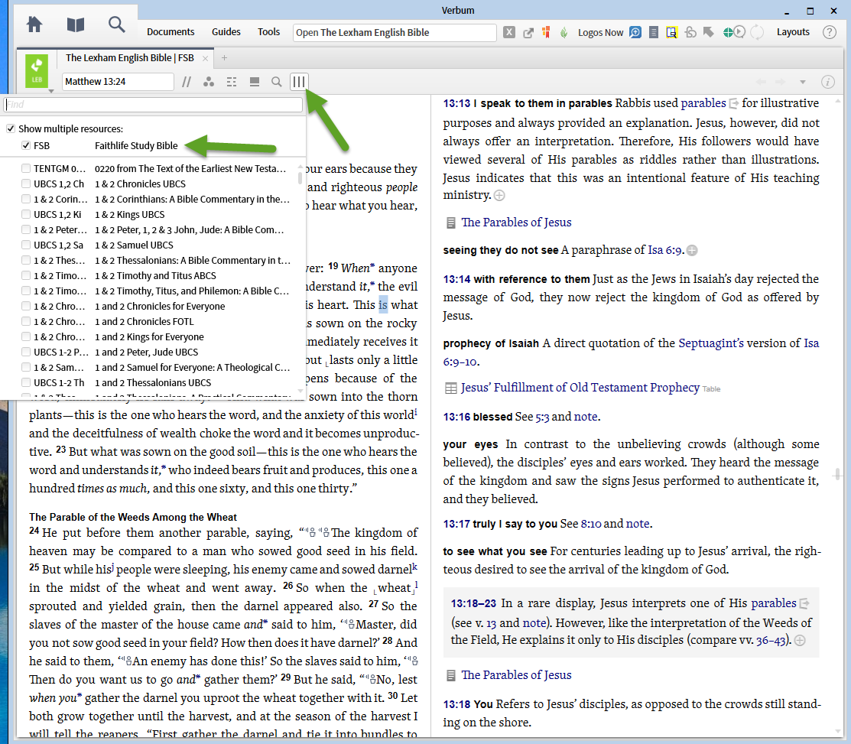Follow the Septuagint's link

tap(711, 343)
